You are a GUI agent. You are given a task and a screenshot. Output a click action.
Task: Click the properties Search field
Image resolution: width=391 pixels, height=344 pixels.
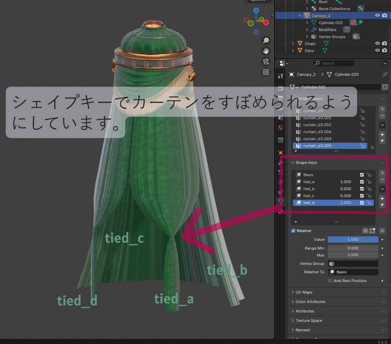[334, 63]
